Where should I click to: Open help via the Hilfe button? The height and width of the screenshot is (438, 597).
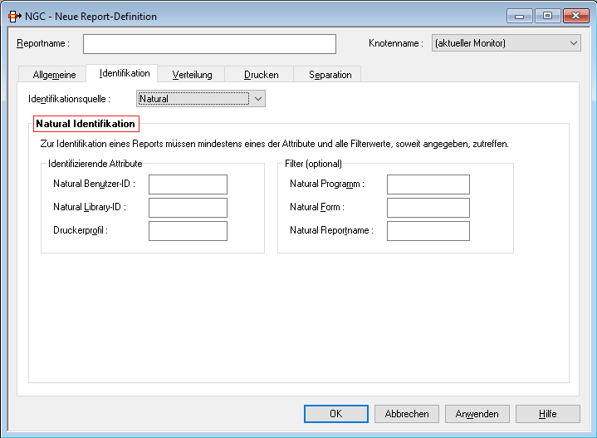point(547,414)
